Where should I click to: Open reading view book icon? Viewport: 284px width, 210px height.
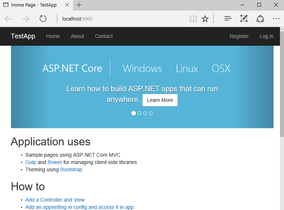coord(193,19)
